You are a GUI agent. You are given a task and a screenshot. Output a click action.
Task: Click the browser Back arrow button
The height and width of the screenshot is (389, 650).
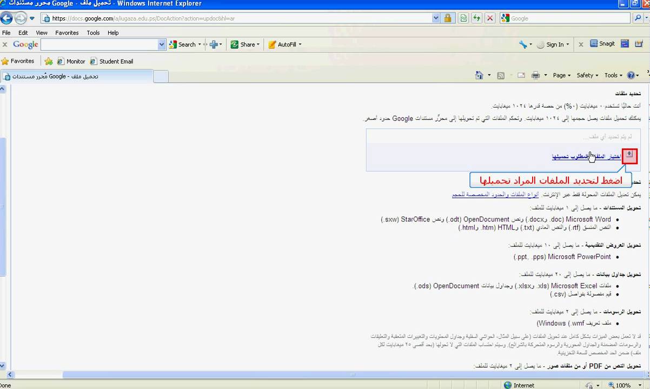(6, 18)
